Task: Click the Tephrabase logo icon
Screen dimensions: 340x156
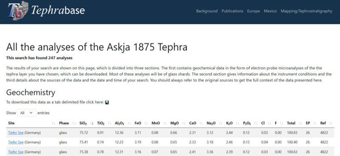Action: click(x=18, y=11)
